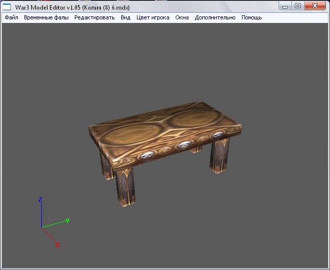This screenshot has width=330, height=270.
Task: Close the War3 Model Editor window
Action: click(x=315, y=6)
